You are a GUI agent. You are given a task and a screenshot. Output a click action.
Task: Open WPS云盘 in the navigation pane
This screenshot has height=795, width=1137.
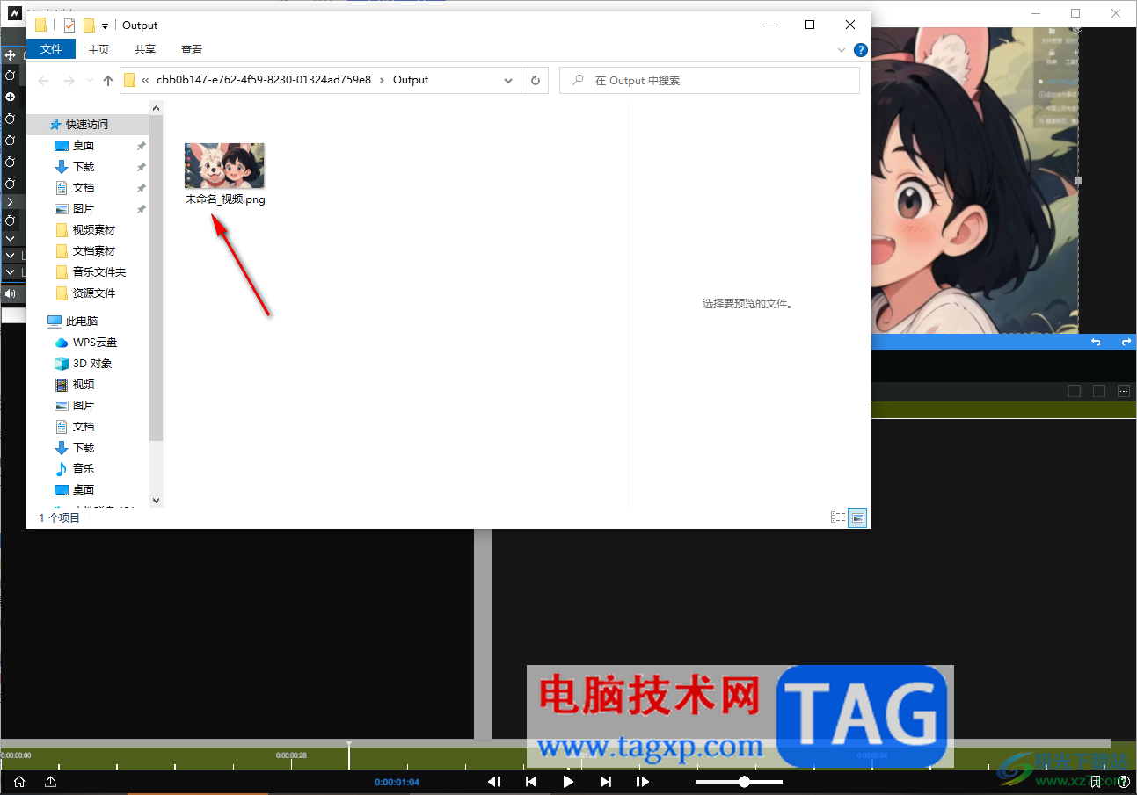94,343
